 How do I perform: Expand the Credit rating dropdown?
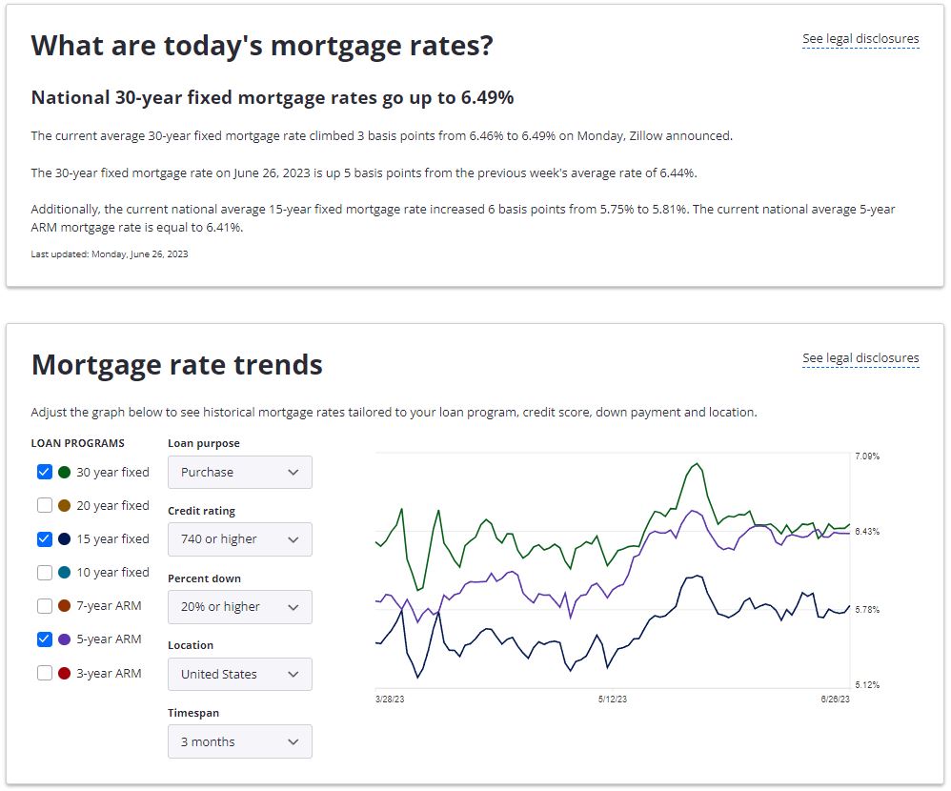pyautogui.click(x=239, y=539)
